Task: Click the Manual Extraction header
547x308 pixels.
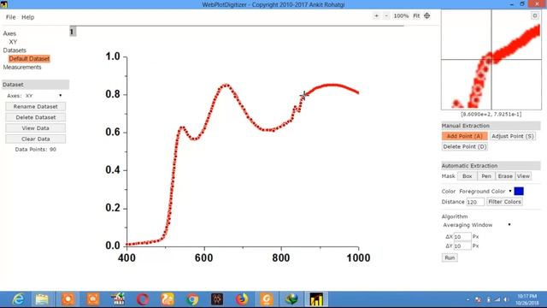Action: pyautogui.click(x=491, y=126)
